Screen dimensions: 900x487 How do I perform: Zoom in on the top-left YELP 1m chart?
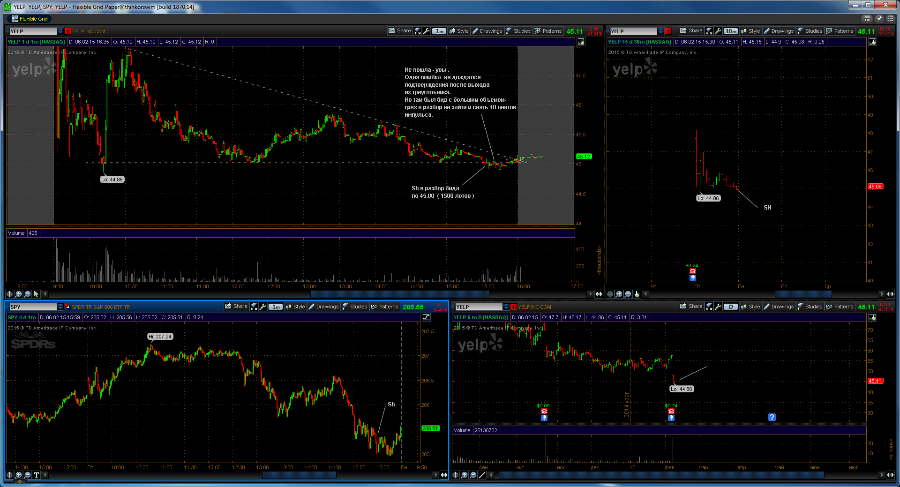click(x=18, y=294)
